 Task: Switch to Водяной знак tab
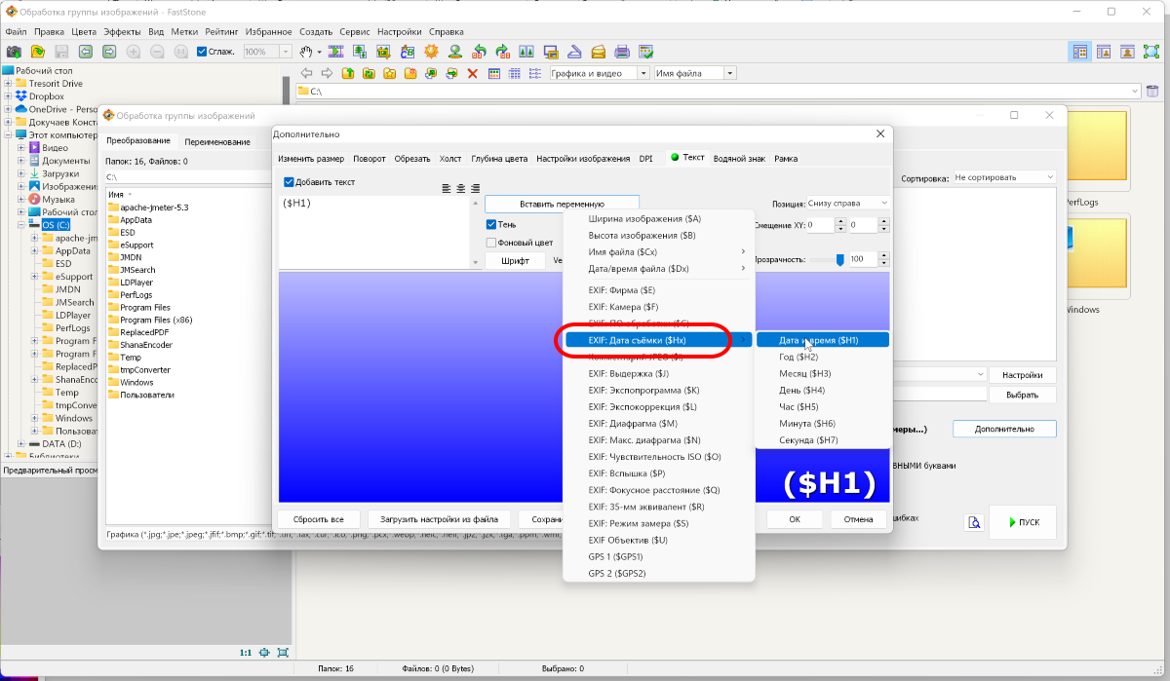(739, 158)
